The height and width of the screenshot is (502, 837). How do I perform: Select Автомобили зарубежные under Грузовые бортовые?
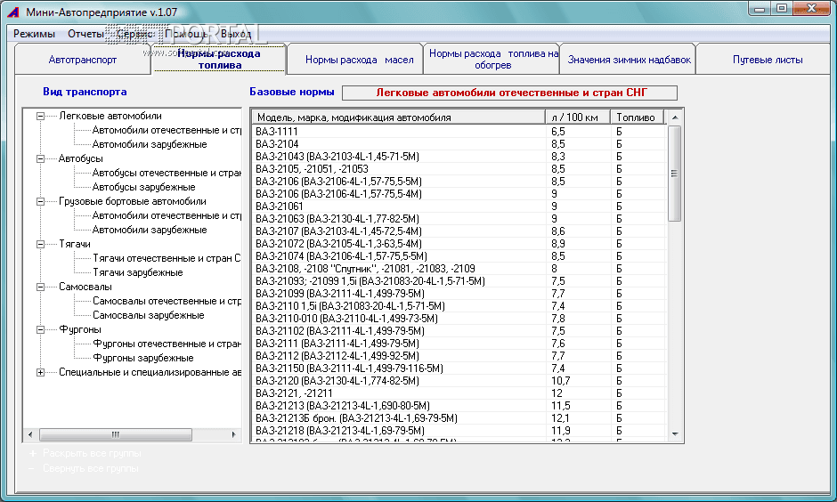[150, 230]
